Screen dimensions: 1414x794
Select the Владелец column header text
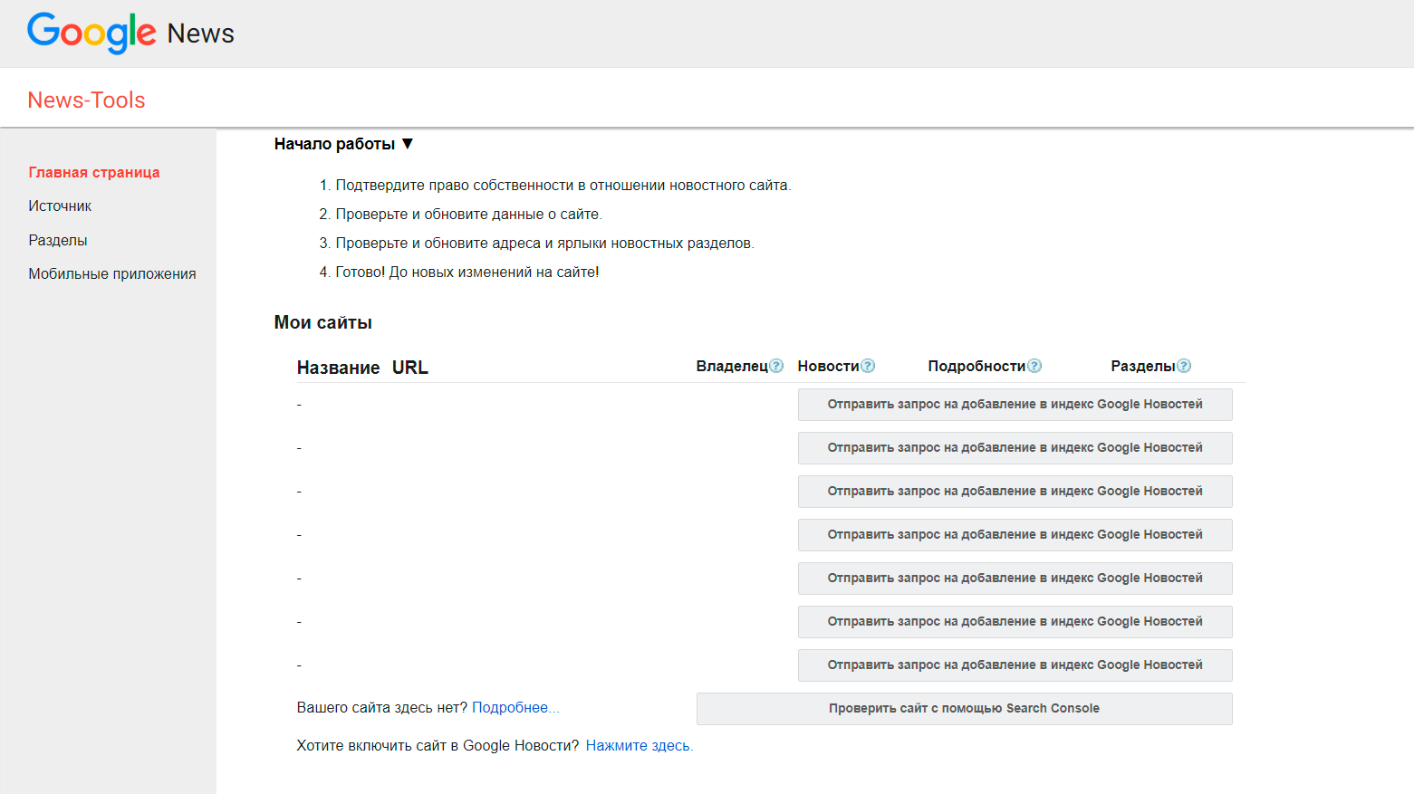732,366
